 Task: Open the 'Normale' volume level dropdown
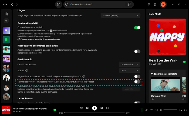click(x=131, y=89)
